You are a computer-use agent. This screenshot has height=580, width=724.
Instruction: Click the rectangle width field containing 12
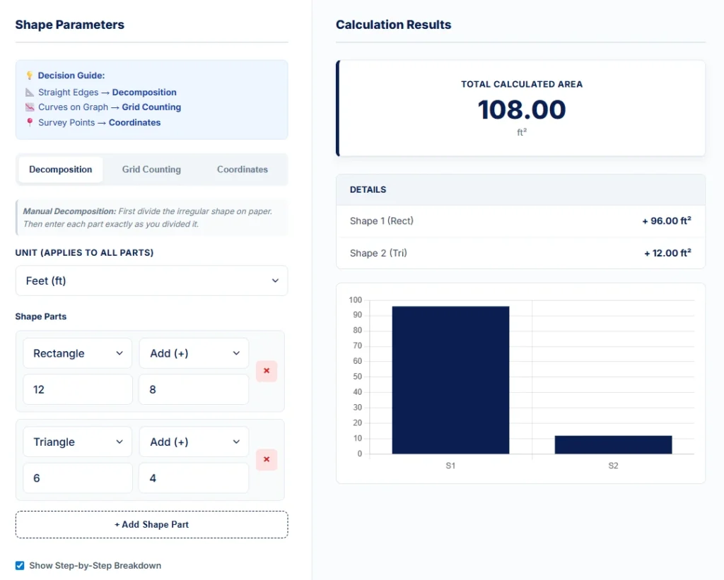pyautogui.click(x=78, y=389)
